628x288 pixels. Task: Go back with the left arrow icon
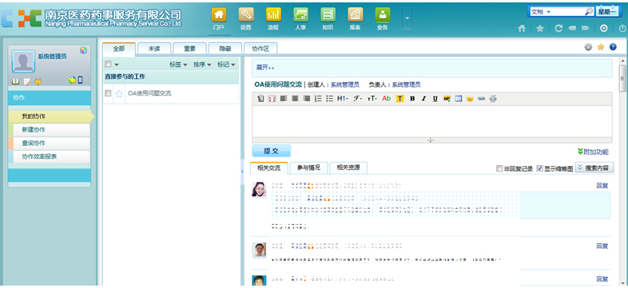pos(571,29)
